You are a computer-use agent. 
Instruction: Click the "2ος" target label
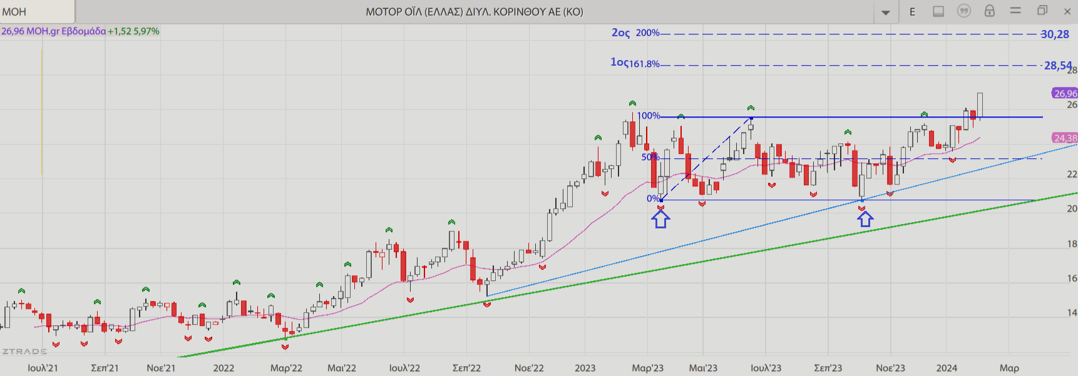[621, 33]
